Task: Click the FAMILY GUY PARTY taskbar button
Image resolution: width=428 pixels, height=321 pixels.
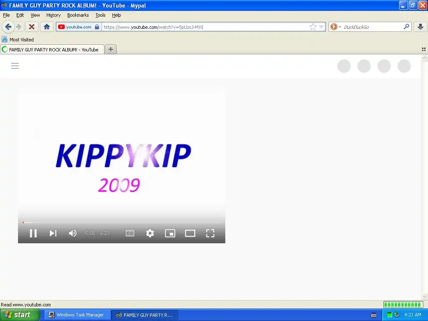Action: pos(145,315)
